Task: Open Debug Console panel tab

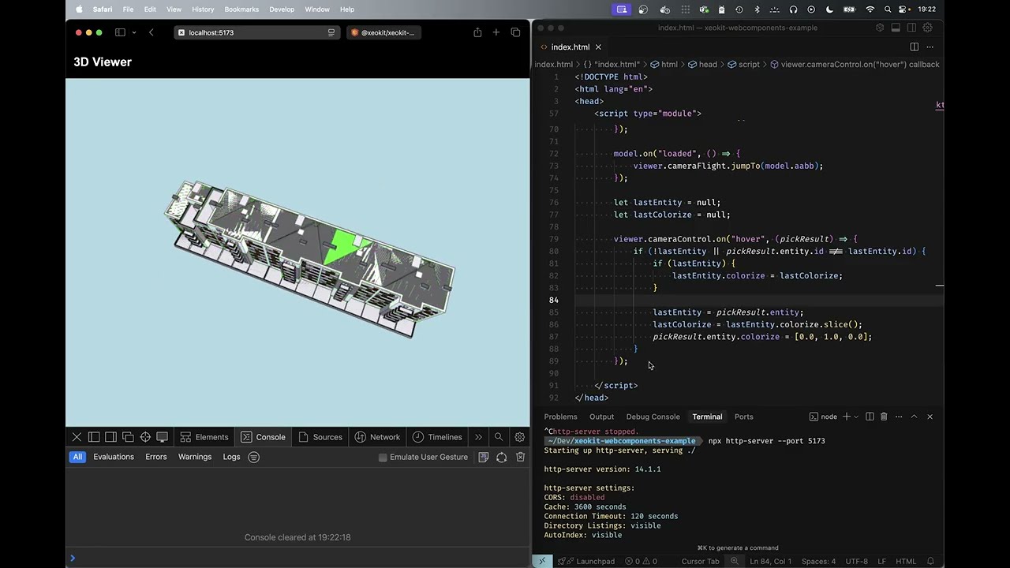Action: pyautogui.click(x=653, y=417)
